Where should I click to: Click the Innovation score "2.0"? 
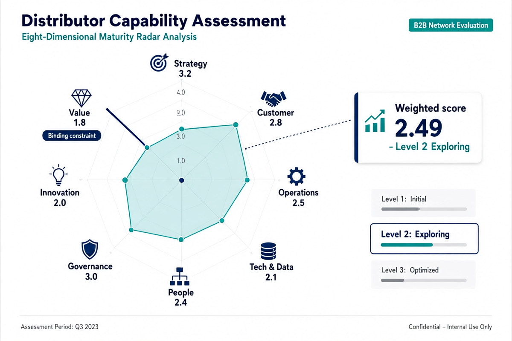pyautogui.click(x=60, y=202)
